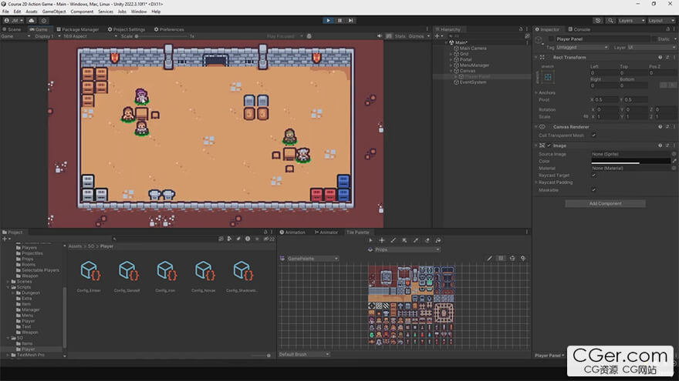Select the Tile Palette paintbrush tool
679x381 pixels.
(394, 240)
